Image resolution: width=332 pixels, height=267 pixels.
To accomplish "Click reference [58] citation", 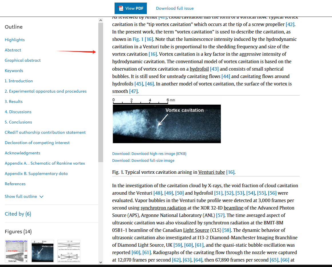I will (227, 230).
